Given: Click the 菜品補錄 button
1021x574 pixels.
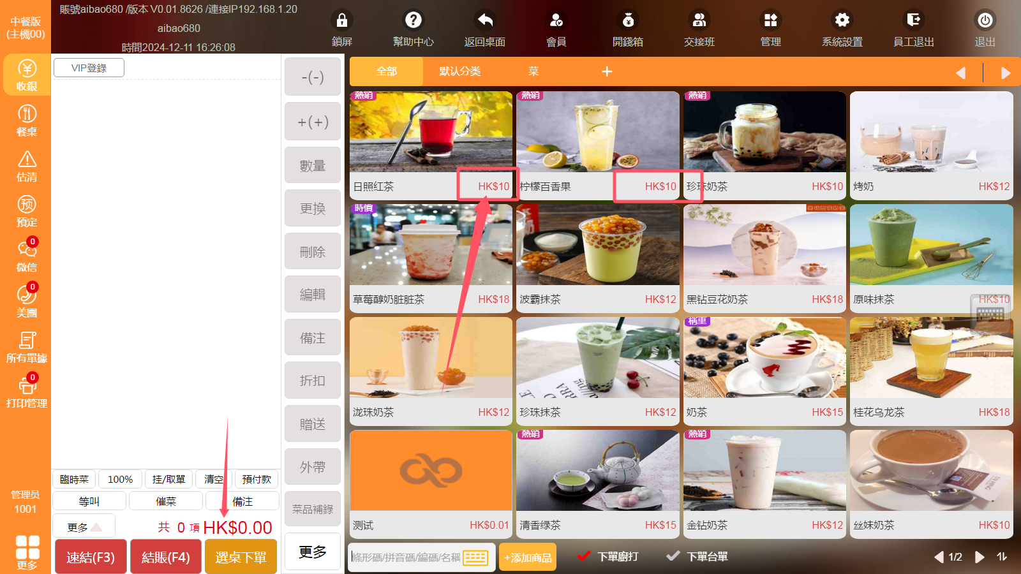Looking at the screenshot, I should point(313,509).
